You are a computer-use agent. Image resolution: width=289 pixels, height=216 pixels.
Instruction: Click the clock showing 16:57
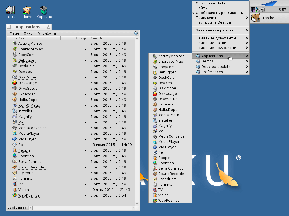tap(281, 10)
